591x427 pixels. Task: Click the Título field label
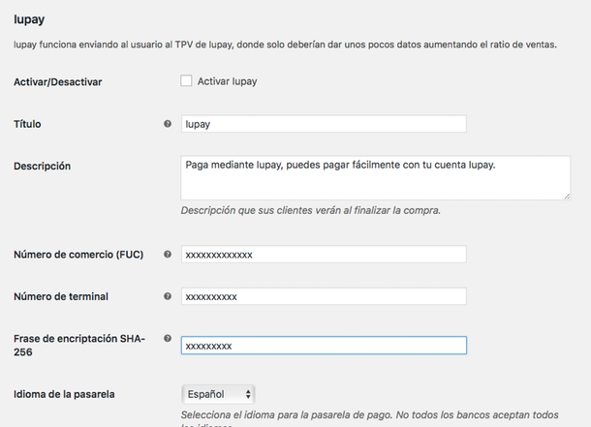[27, 124]
